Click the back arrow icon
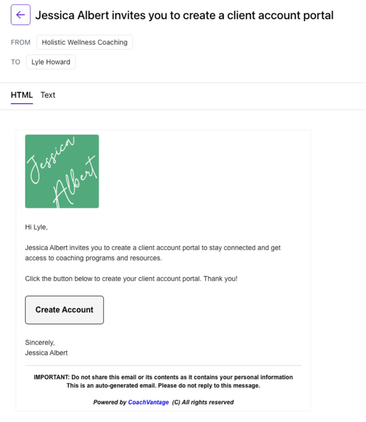The height and width of the screenshot is (422, 366). click(x=20, y=15)
